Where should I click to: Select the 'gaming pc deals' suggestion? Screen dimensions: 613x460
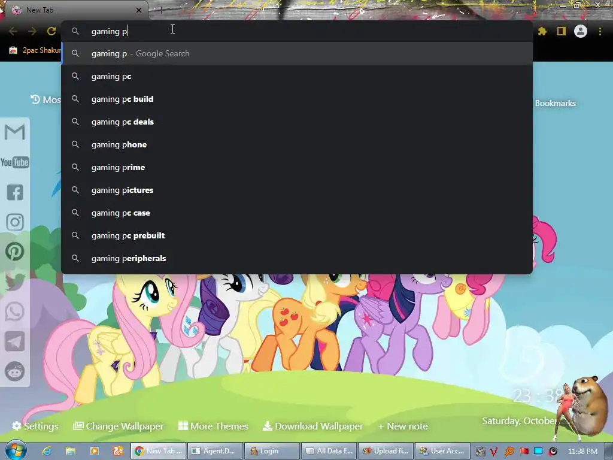click(297, 122)
